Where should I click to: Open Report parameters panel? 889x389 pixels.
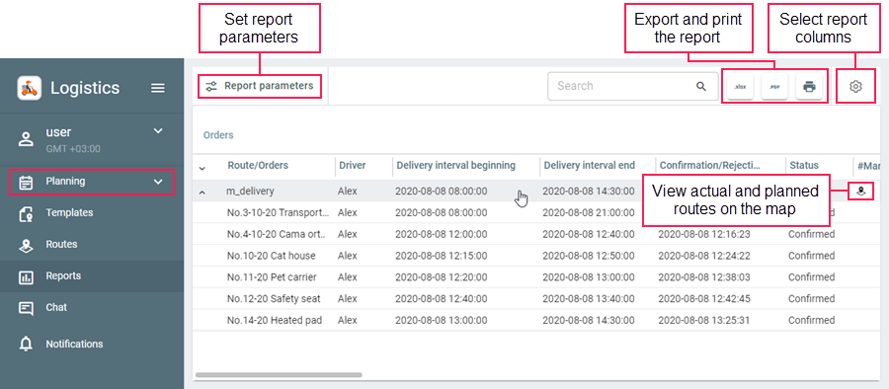(259, 86)
